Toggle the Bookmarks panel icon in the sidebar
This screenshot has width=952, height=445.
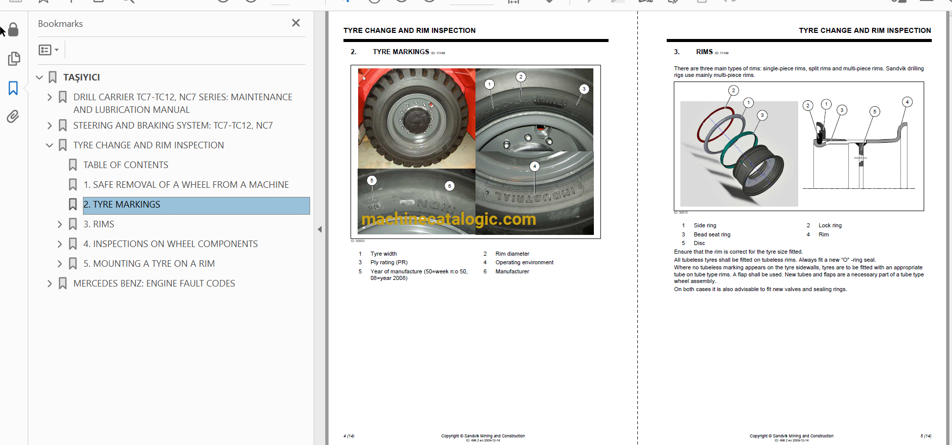pyautogui.click(x=13, y=88)
